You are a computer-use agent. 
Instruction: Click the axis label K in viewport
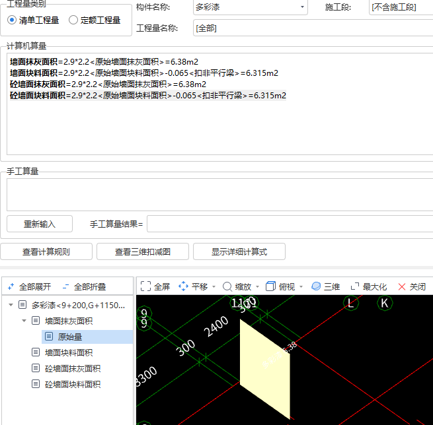(x=385, y=303)
